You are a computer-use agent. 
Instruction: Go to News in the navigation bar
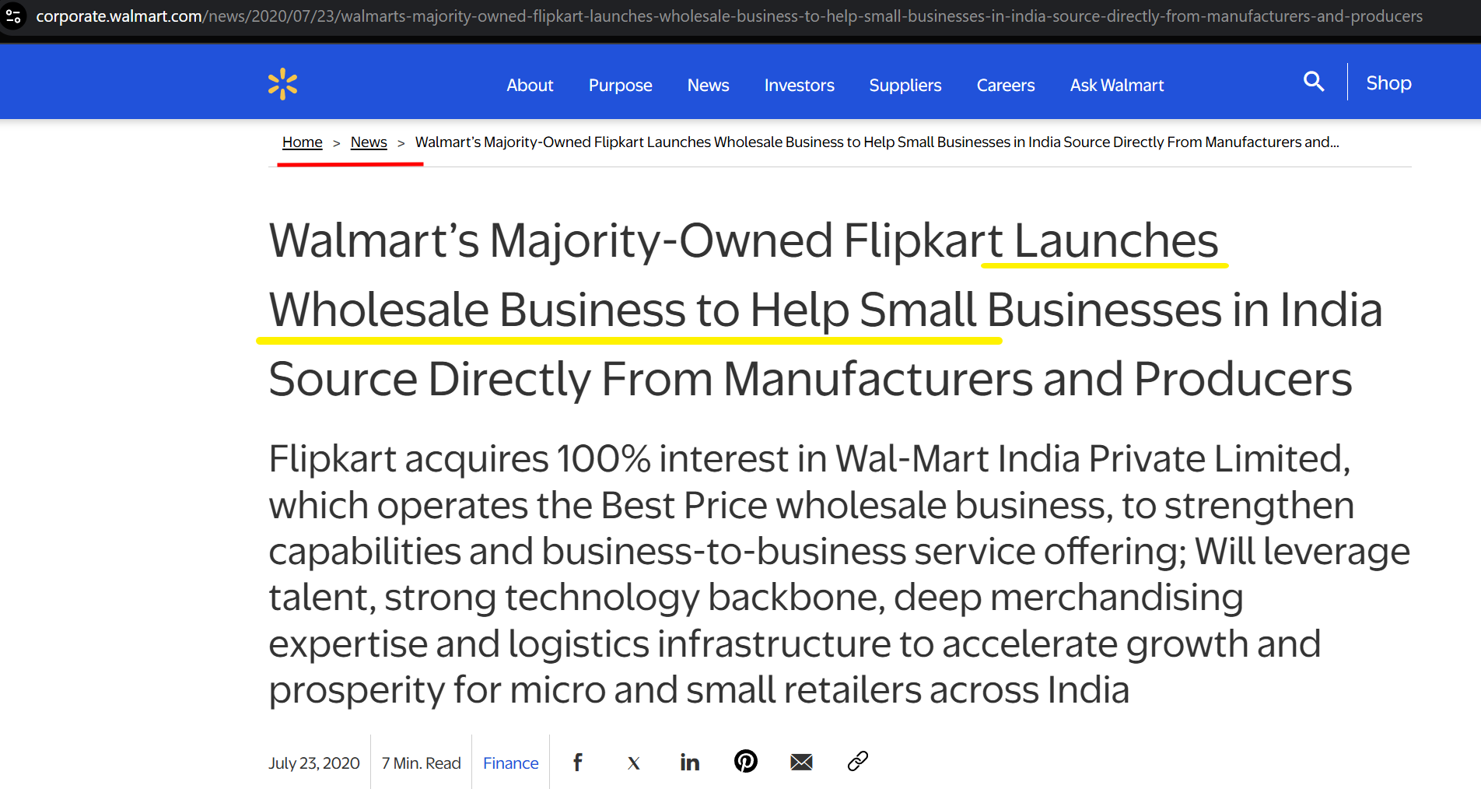click(x=708, y=86)
